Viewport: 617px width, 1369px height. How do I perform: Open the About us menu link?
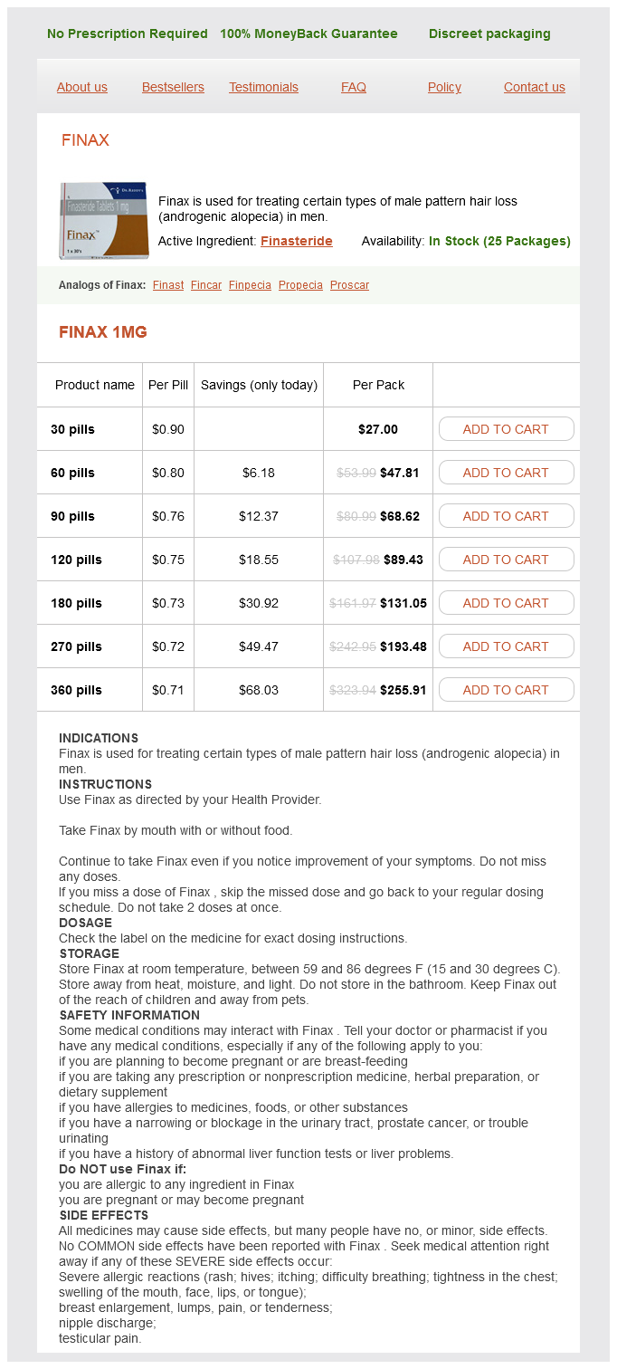[82, 87]
